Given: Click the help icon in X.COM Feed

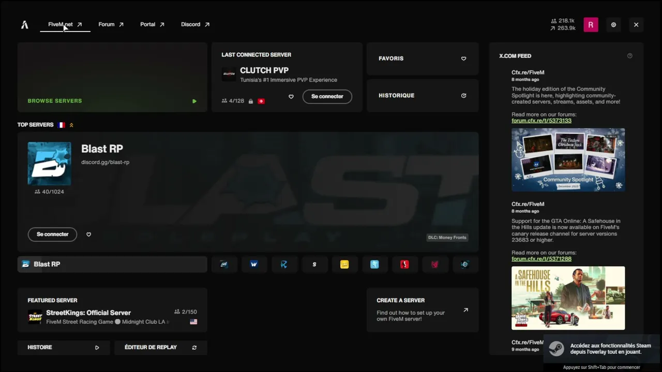Looking at the screenshot, I should point(629,56).
